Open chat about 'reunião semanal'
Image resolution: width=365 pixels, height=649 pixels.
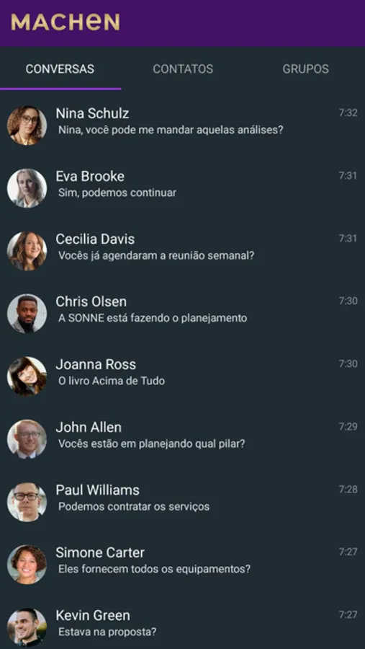coord(182,251)
